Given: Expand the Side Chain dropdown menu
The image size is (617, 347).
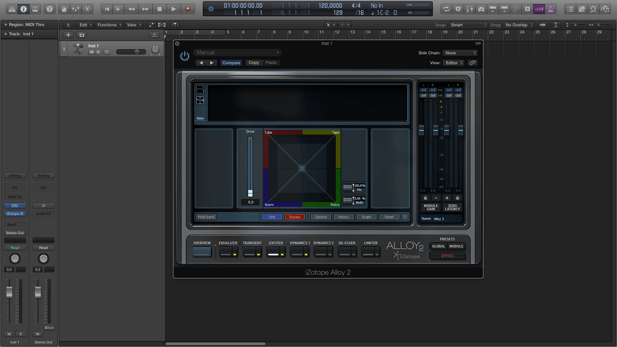Looking at the screenshot, I should (461, 53).
